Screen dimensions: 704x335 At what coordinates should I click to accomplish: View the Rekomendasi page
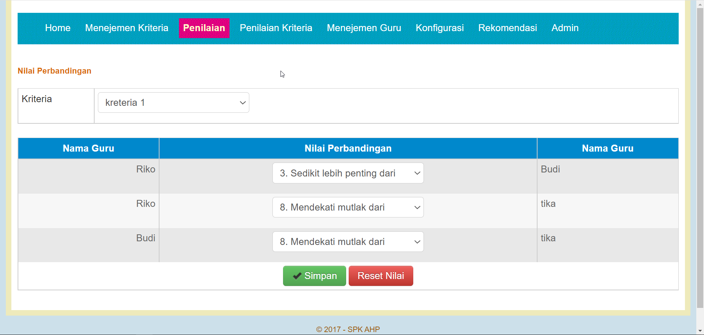click(507, 28)
